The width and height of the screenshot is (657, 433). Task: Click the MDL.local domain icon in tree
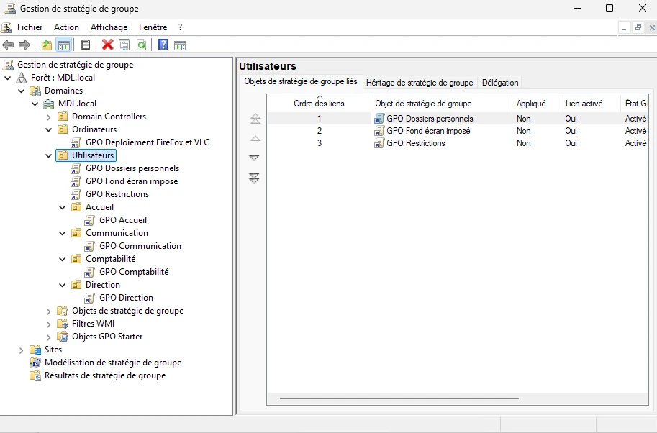pos(49,104)
